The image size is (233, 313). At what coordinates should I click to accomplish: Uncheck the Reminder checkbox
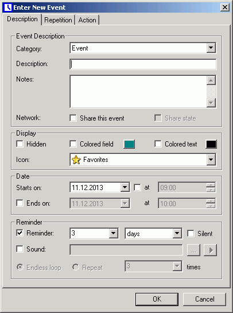pos(20,233)
